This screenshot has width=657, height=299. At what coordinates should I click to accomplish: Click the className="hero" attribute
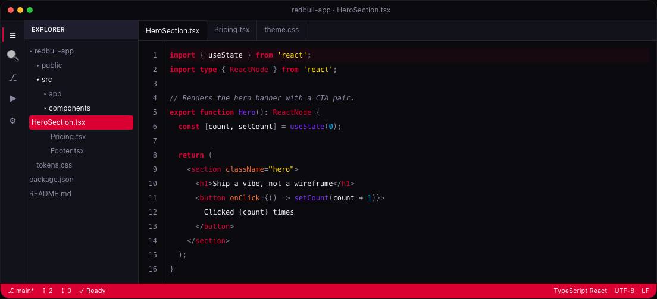260,169
